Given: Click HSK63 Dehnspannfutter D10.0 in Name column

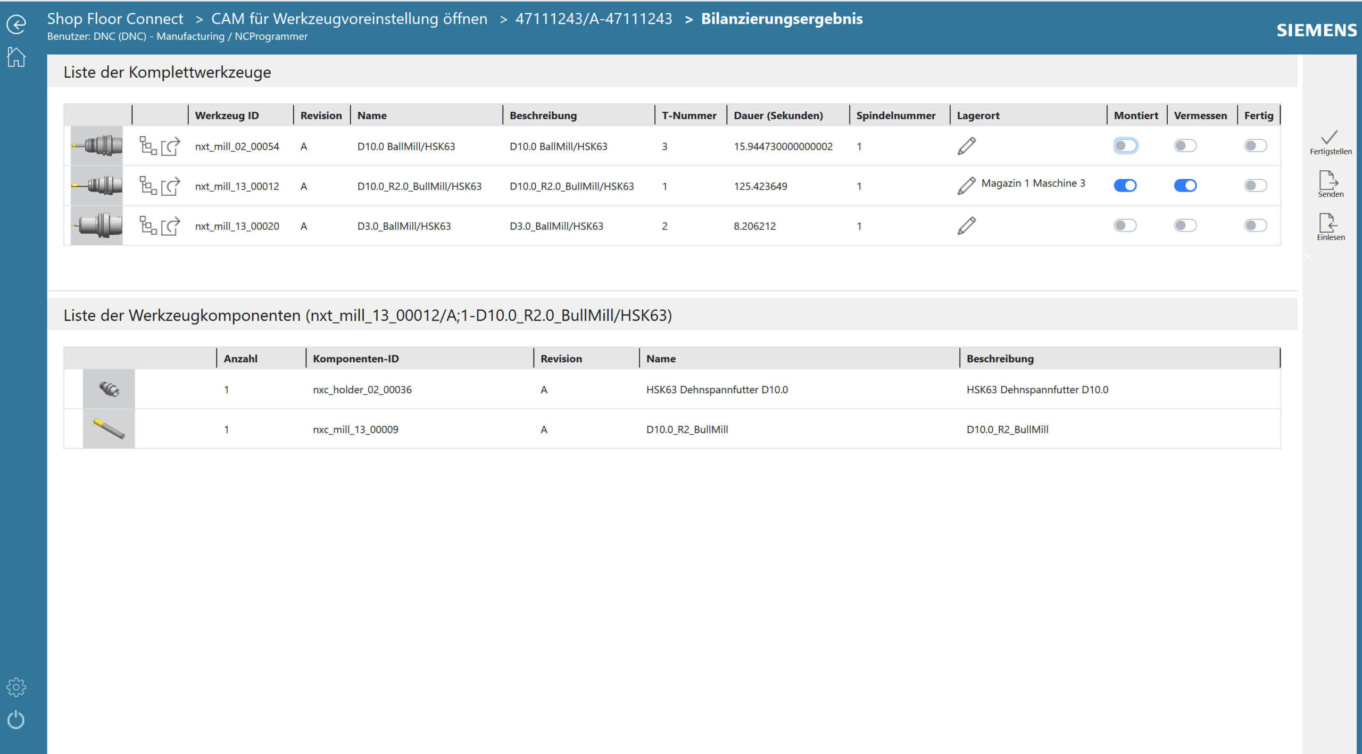Looking at the screenshot, I should (717, 390).
